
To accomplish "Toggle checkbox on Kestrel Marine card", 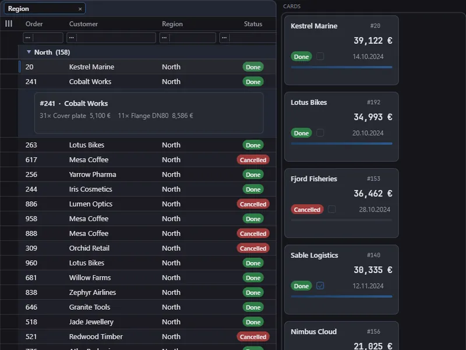I will 320,56.
